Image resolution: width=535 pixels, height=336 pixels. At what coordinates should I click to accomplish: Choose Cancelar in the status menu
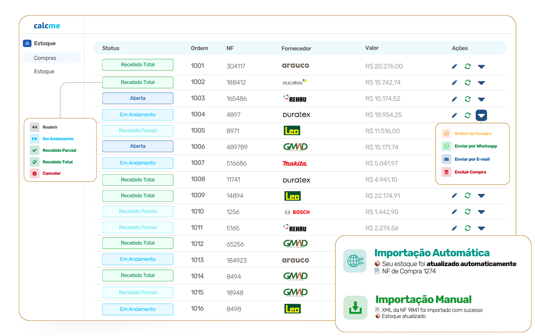point(51,173)
